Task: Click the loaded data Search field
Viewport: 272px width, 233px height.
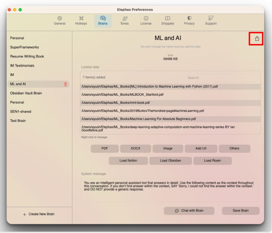Action: [221, 78]
